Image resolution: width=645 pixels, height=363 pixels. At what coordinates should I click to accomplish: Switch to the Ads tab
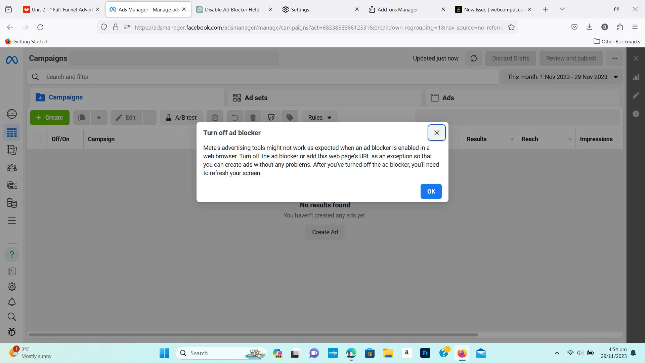point(522,98)
